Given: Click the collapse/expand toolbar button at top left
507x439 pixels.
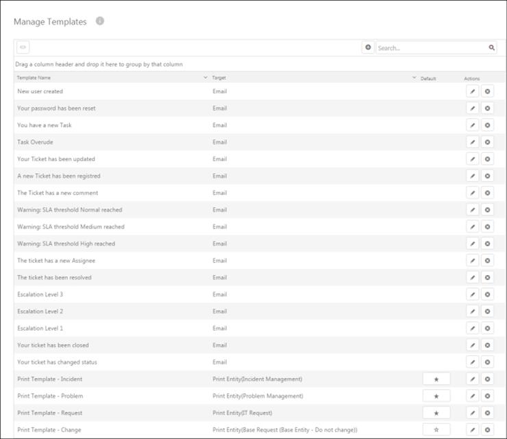Looking at the screenshot, I should tap(23, 47).
